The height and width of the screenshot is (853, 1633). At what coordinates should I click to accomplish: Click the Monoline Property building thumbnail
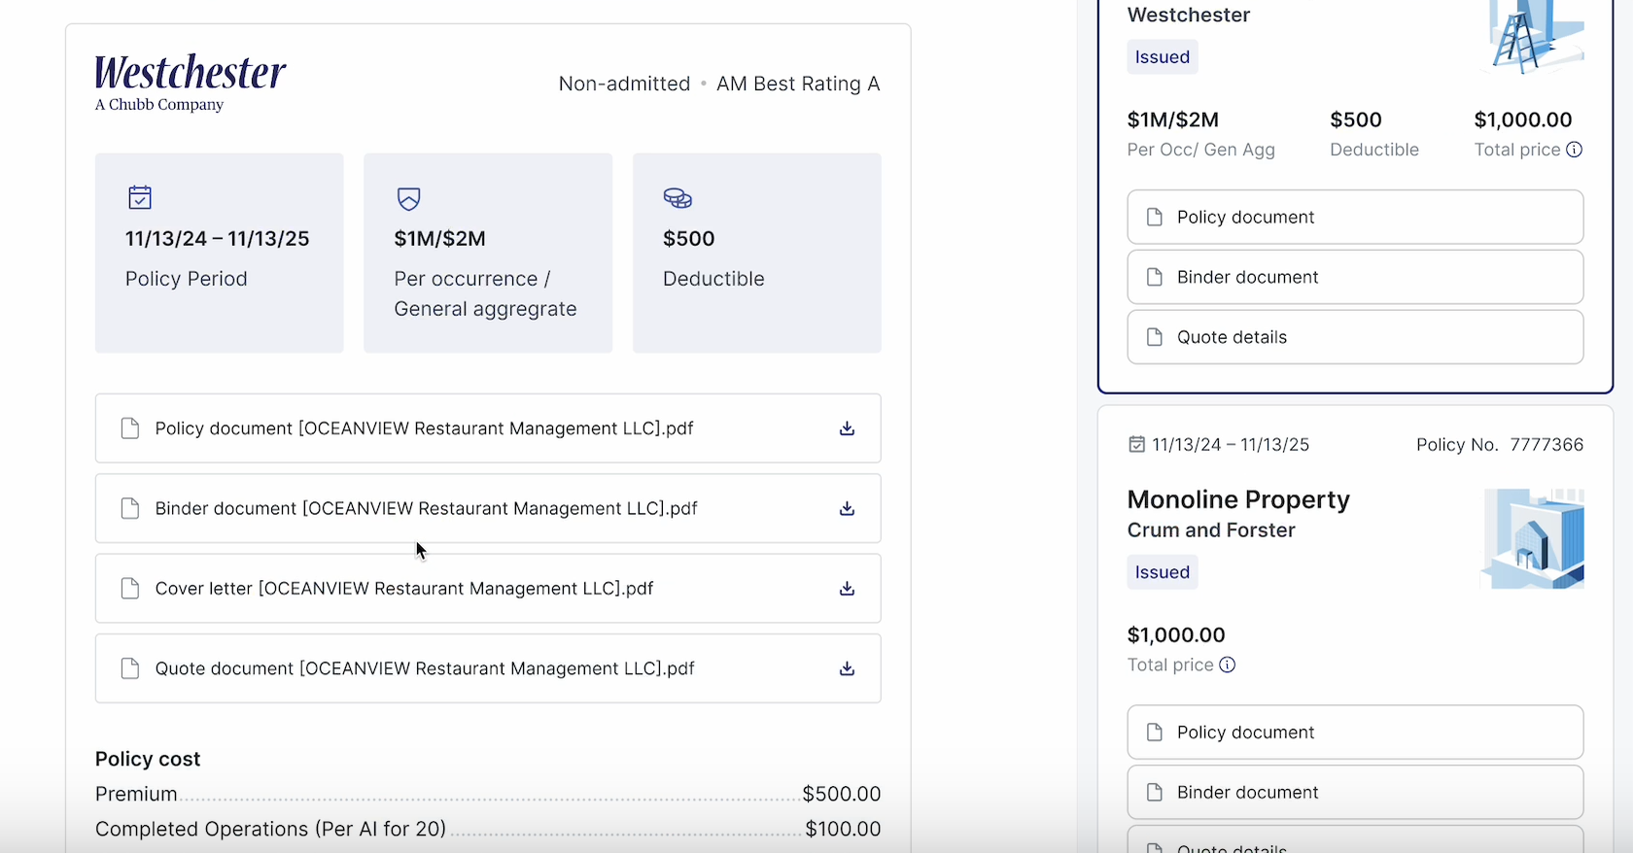1533,539
